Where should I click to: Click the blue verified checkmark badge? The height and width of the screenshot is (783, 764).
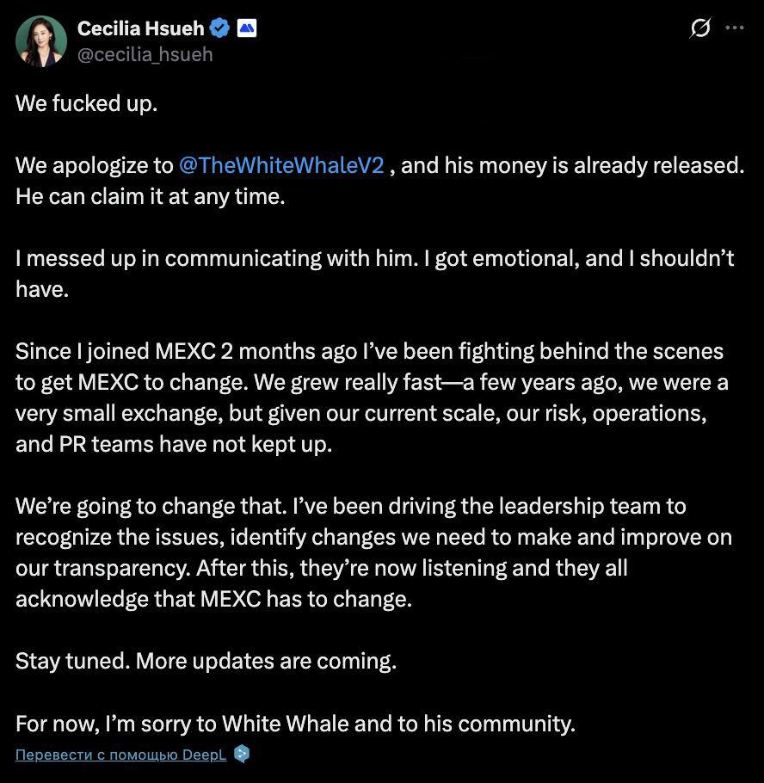click(220, 28)
